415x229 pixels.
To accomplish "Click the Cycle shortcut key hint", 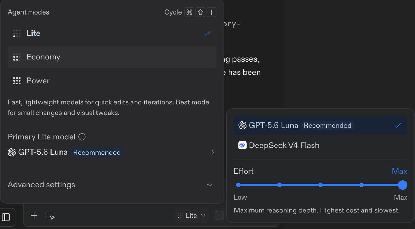I will click(191, 12).
